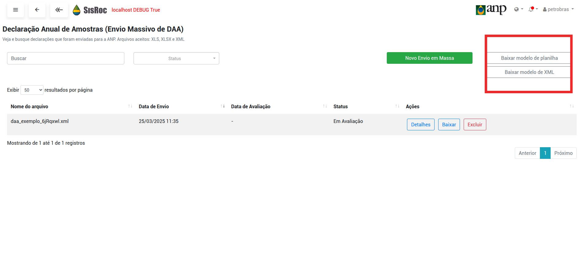Open the petrobras user dropdown
The height and width of the screenshot is (276, 584).
coord(558,10)
